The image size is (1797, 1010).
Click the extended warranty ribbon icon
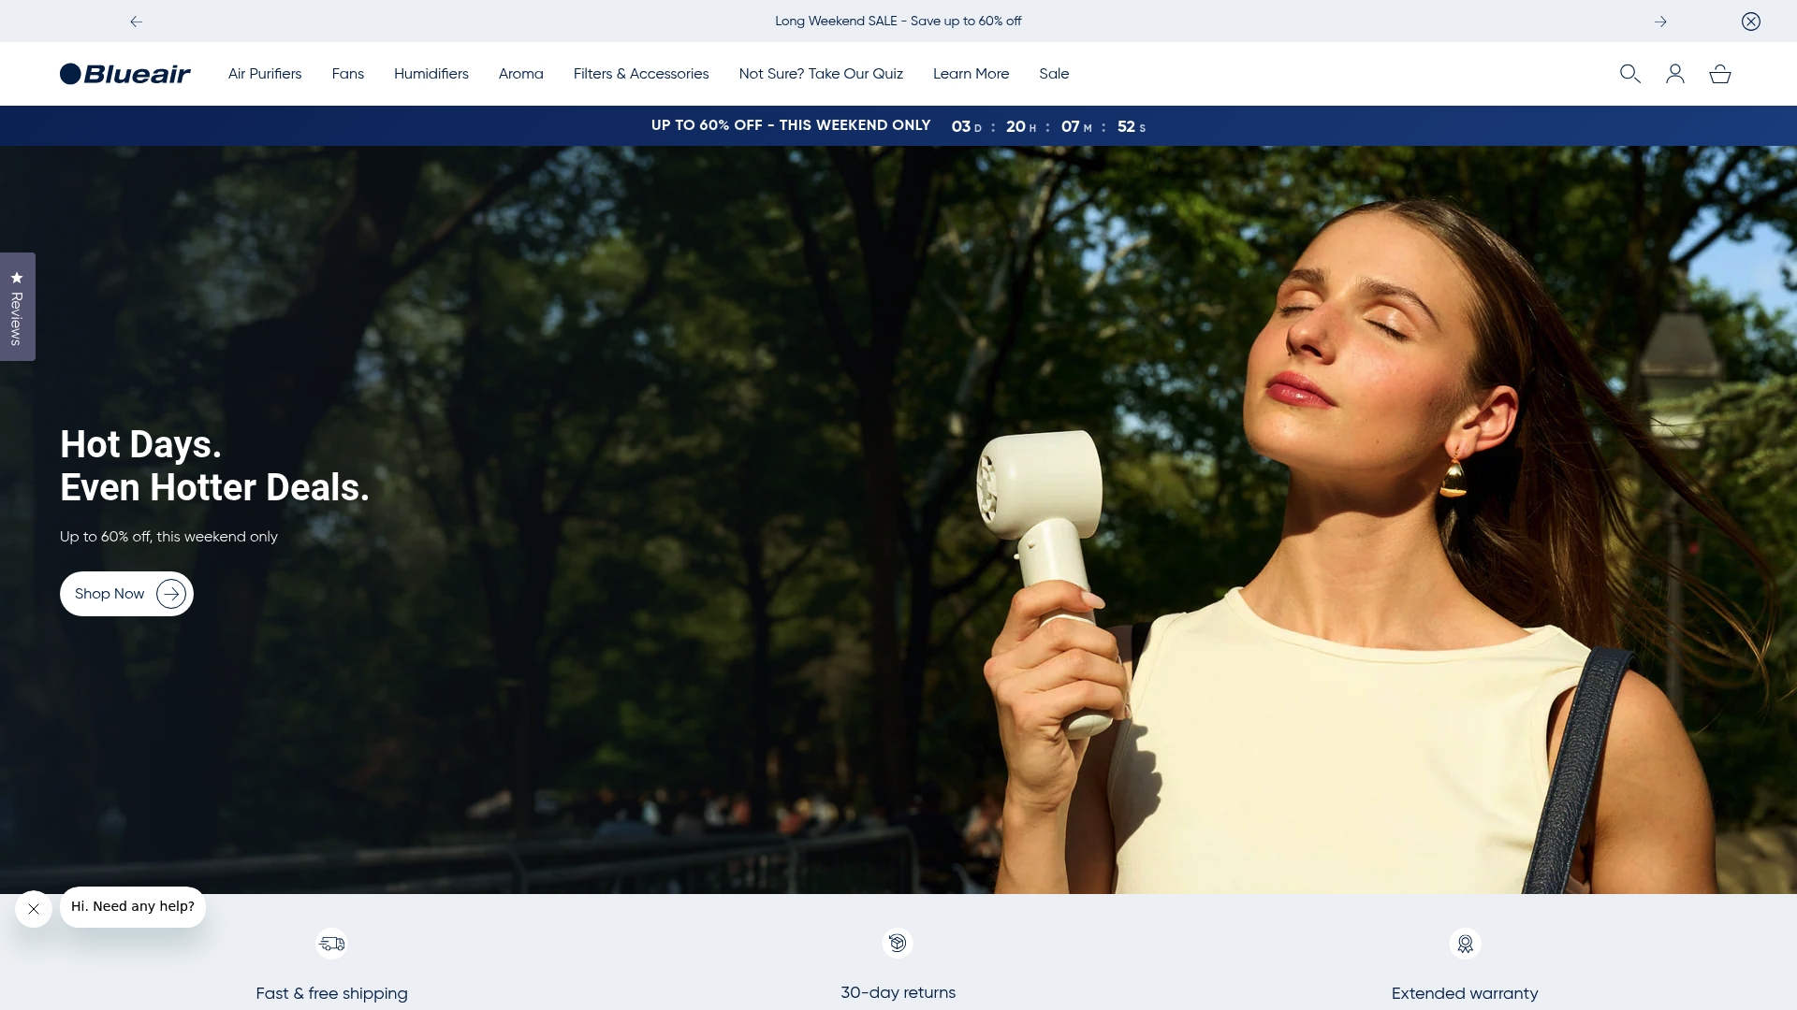click(x=1465, y=944)
